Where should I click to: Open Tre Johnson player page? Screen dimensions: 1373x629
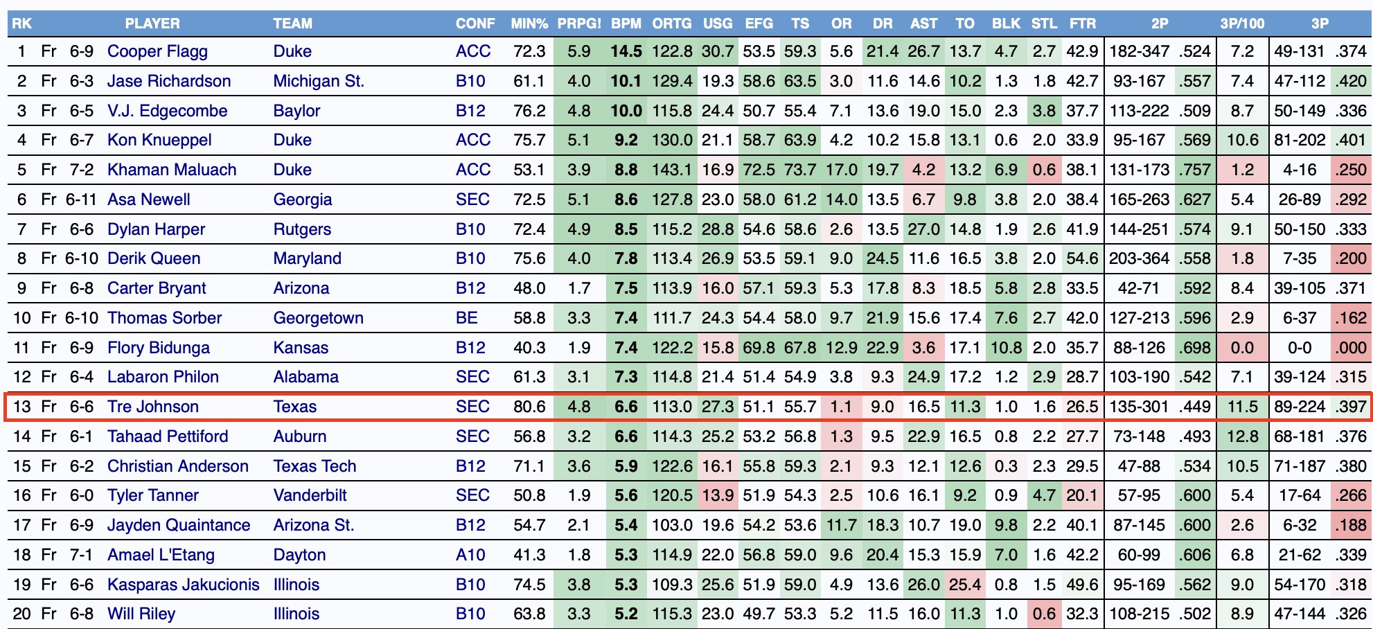coord(152,407)
